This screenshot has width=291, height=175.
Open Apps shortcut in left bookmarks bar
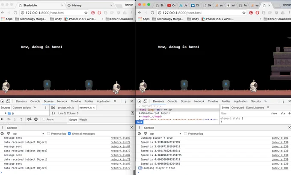[x=7, y=19]
